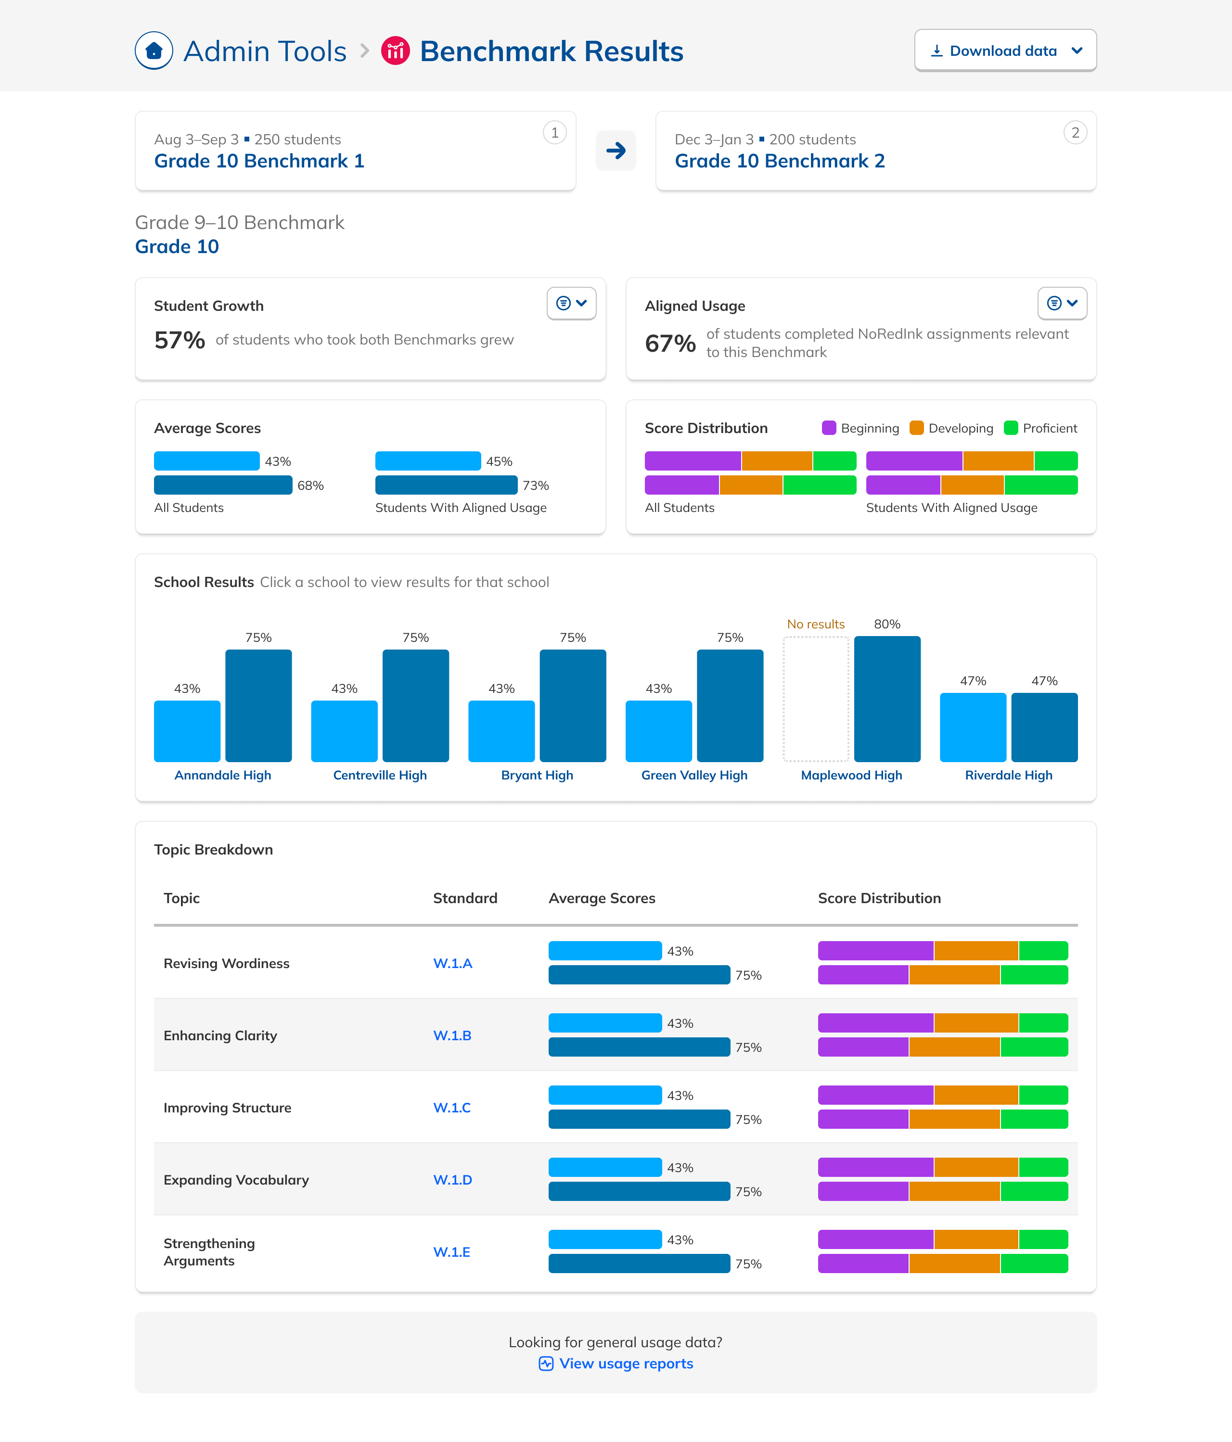Image resolution: width=1232 pixels, height=1442 pixels.
Task: Click the red Benchmark Results chart icon
Action: coord(396,51)
